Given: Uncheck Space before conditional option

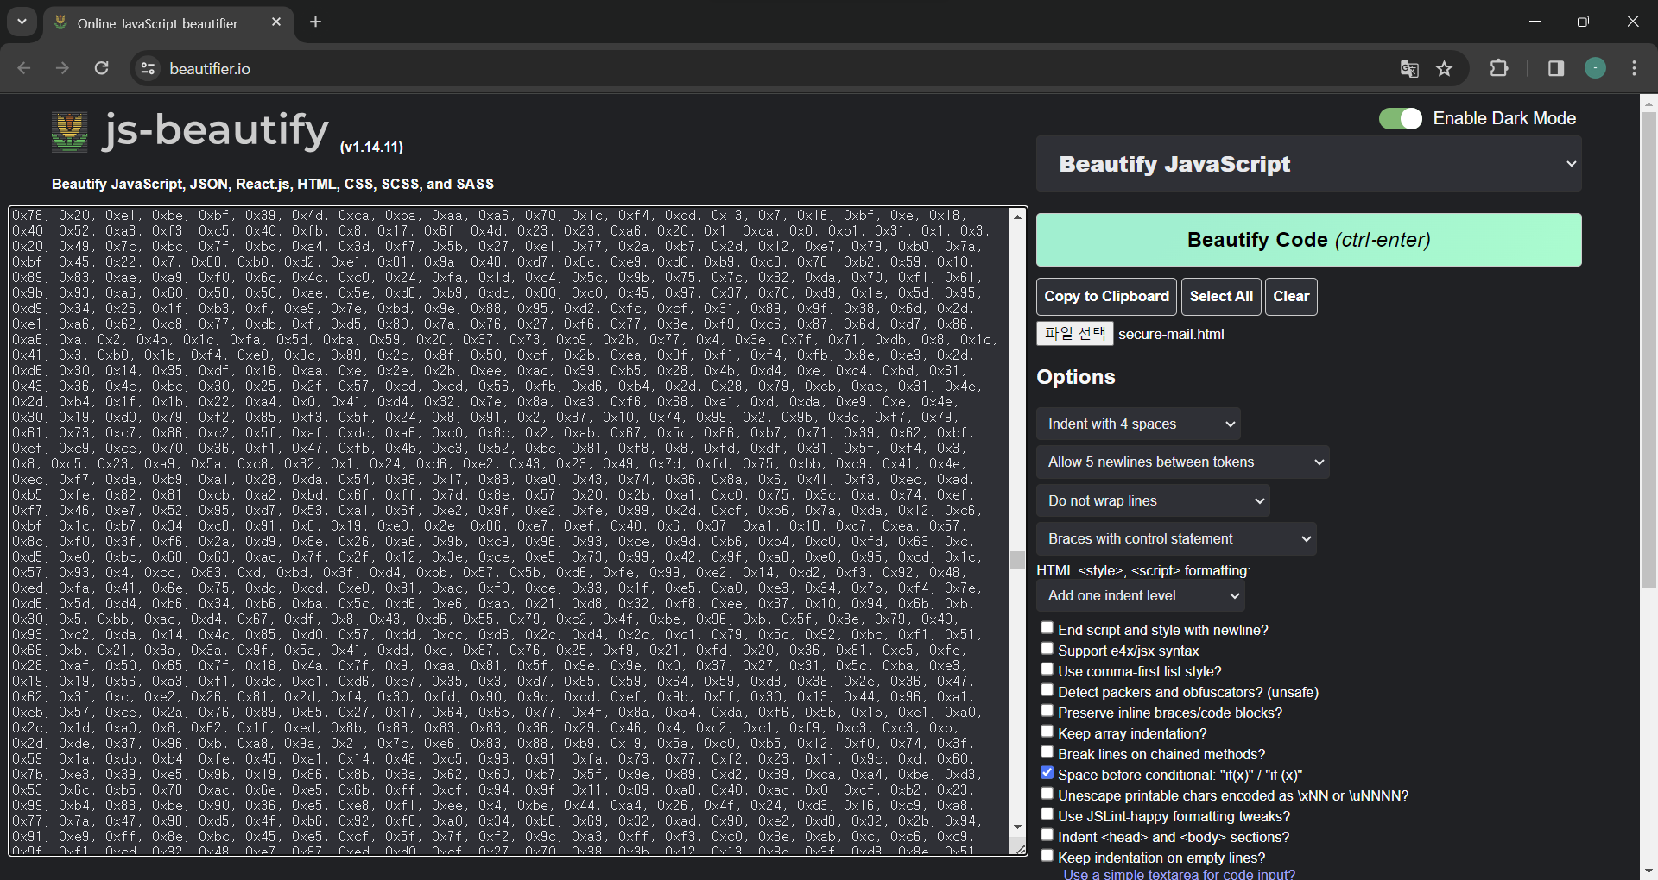Looking at the screenshot, I should tap(1047, 773).
